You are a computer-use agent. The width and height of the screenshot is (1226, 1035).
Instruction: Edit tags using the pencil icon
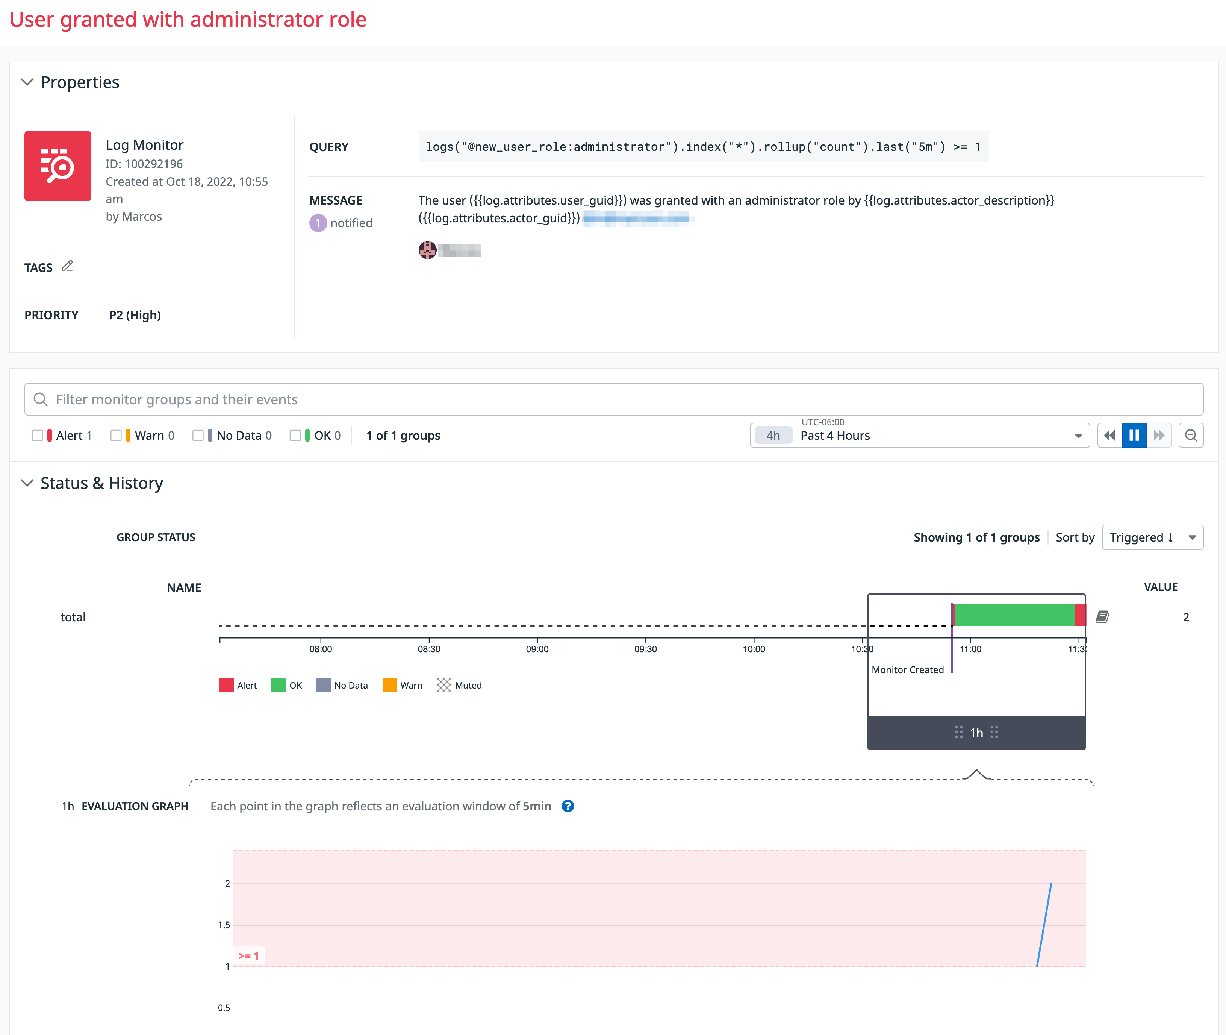tap(67, 265)
